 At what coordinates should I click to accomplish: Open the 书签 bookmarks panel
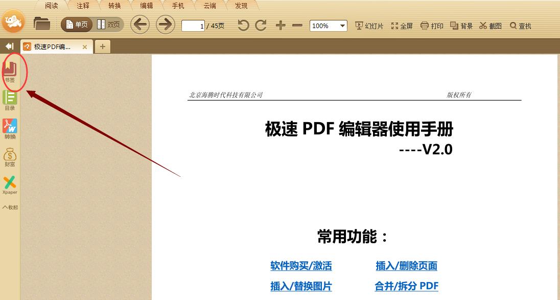click(10, 72)
